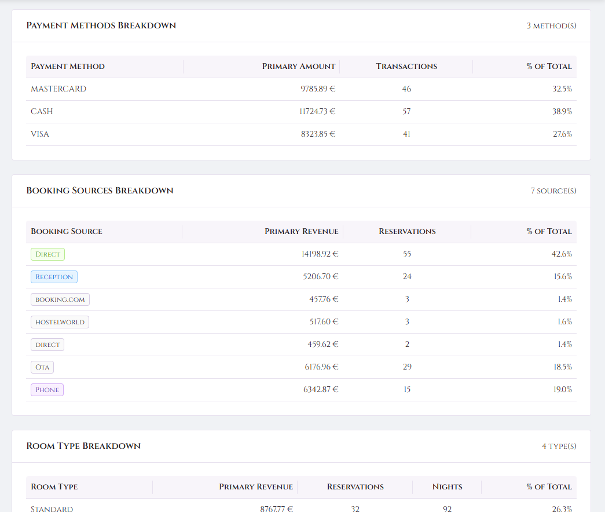Click the OTA booking source badge
The image size is (605, 512).
coord(42,367)
